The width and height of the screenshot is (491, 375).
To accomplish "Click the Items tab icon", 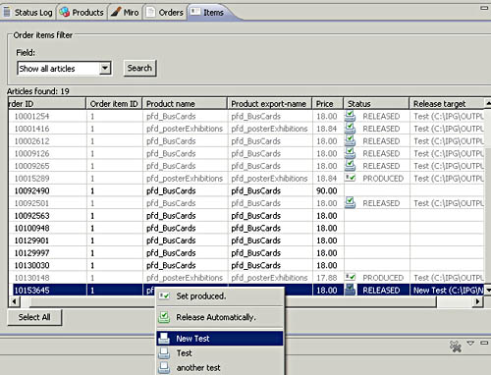I will coord(195,12).
